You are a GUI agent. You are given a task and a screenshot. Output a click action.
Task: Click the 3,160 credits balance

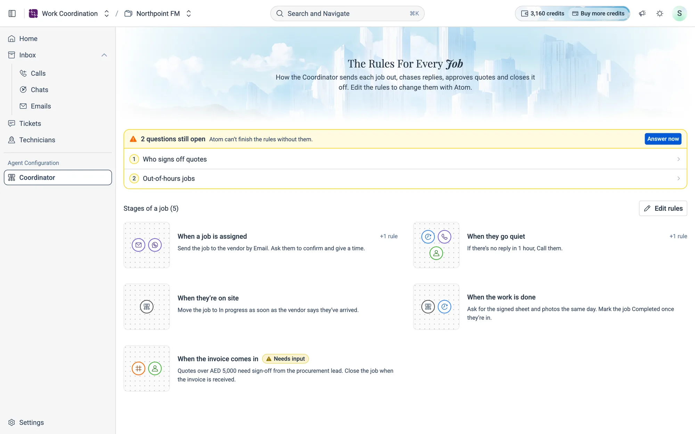pos(543,14)
